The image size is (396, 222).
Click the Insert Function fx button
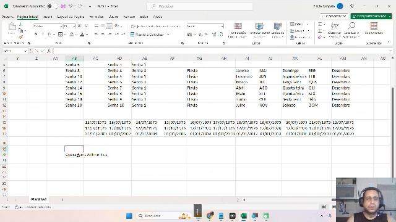point(49,51)
